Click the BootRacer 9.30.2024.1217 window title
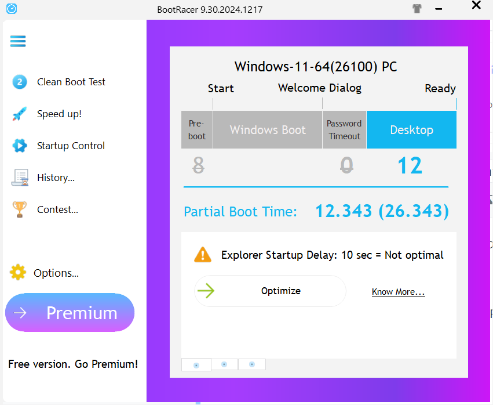The width and height of the screenshot is (493, 405). (x=210, y=10)
